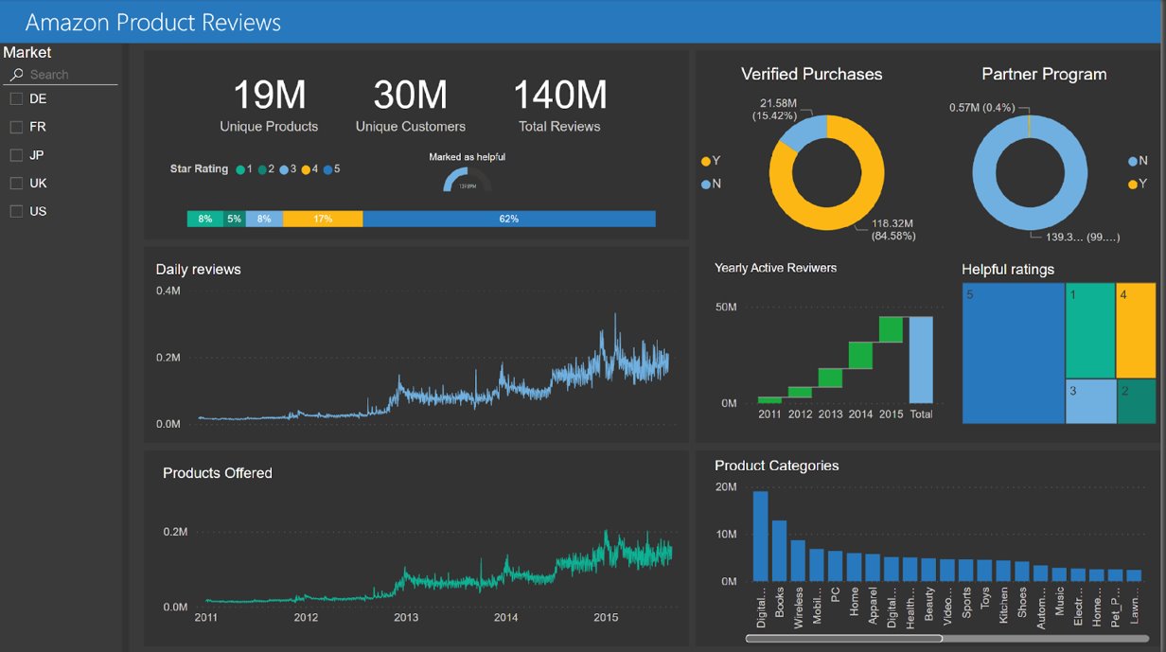Click the Helpful ratings title
The height and width of the screenshot is (652, 1166).
[1008, 270]
